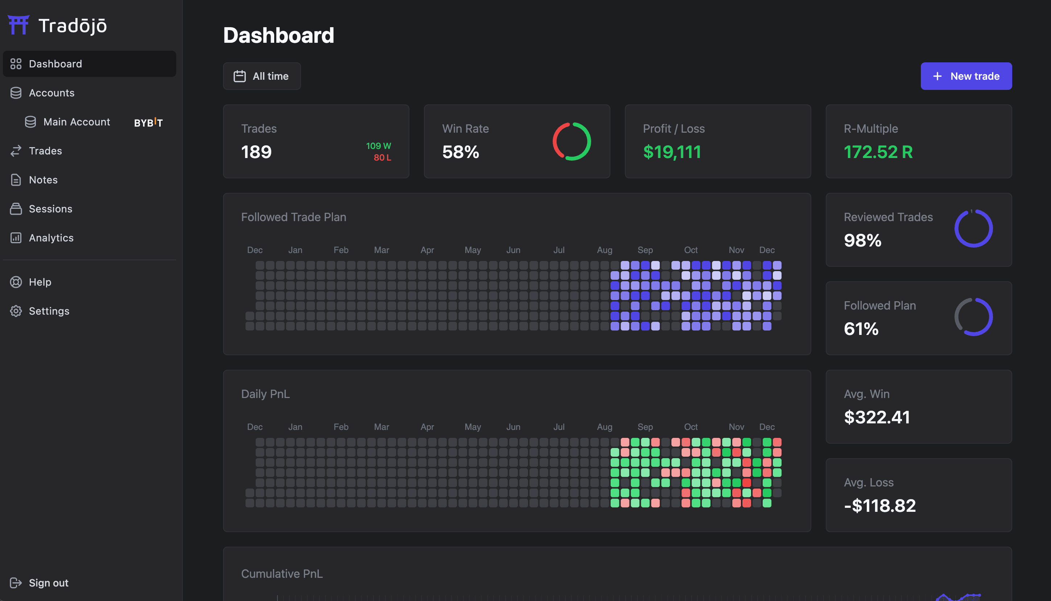1051x601 pixels.
Task: Click the Trades arrows icon
Action: [x=16, y=151]
